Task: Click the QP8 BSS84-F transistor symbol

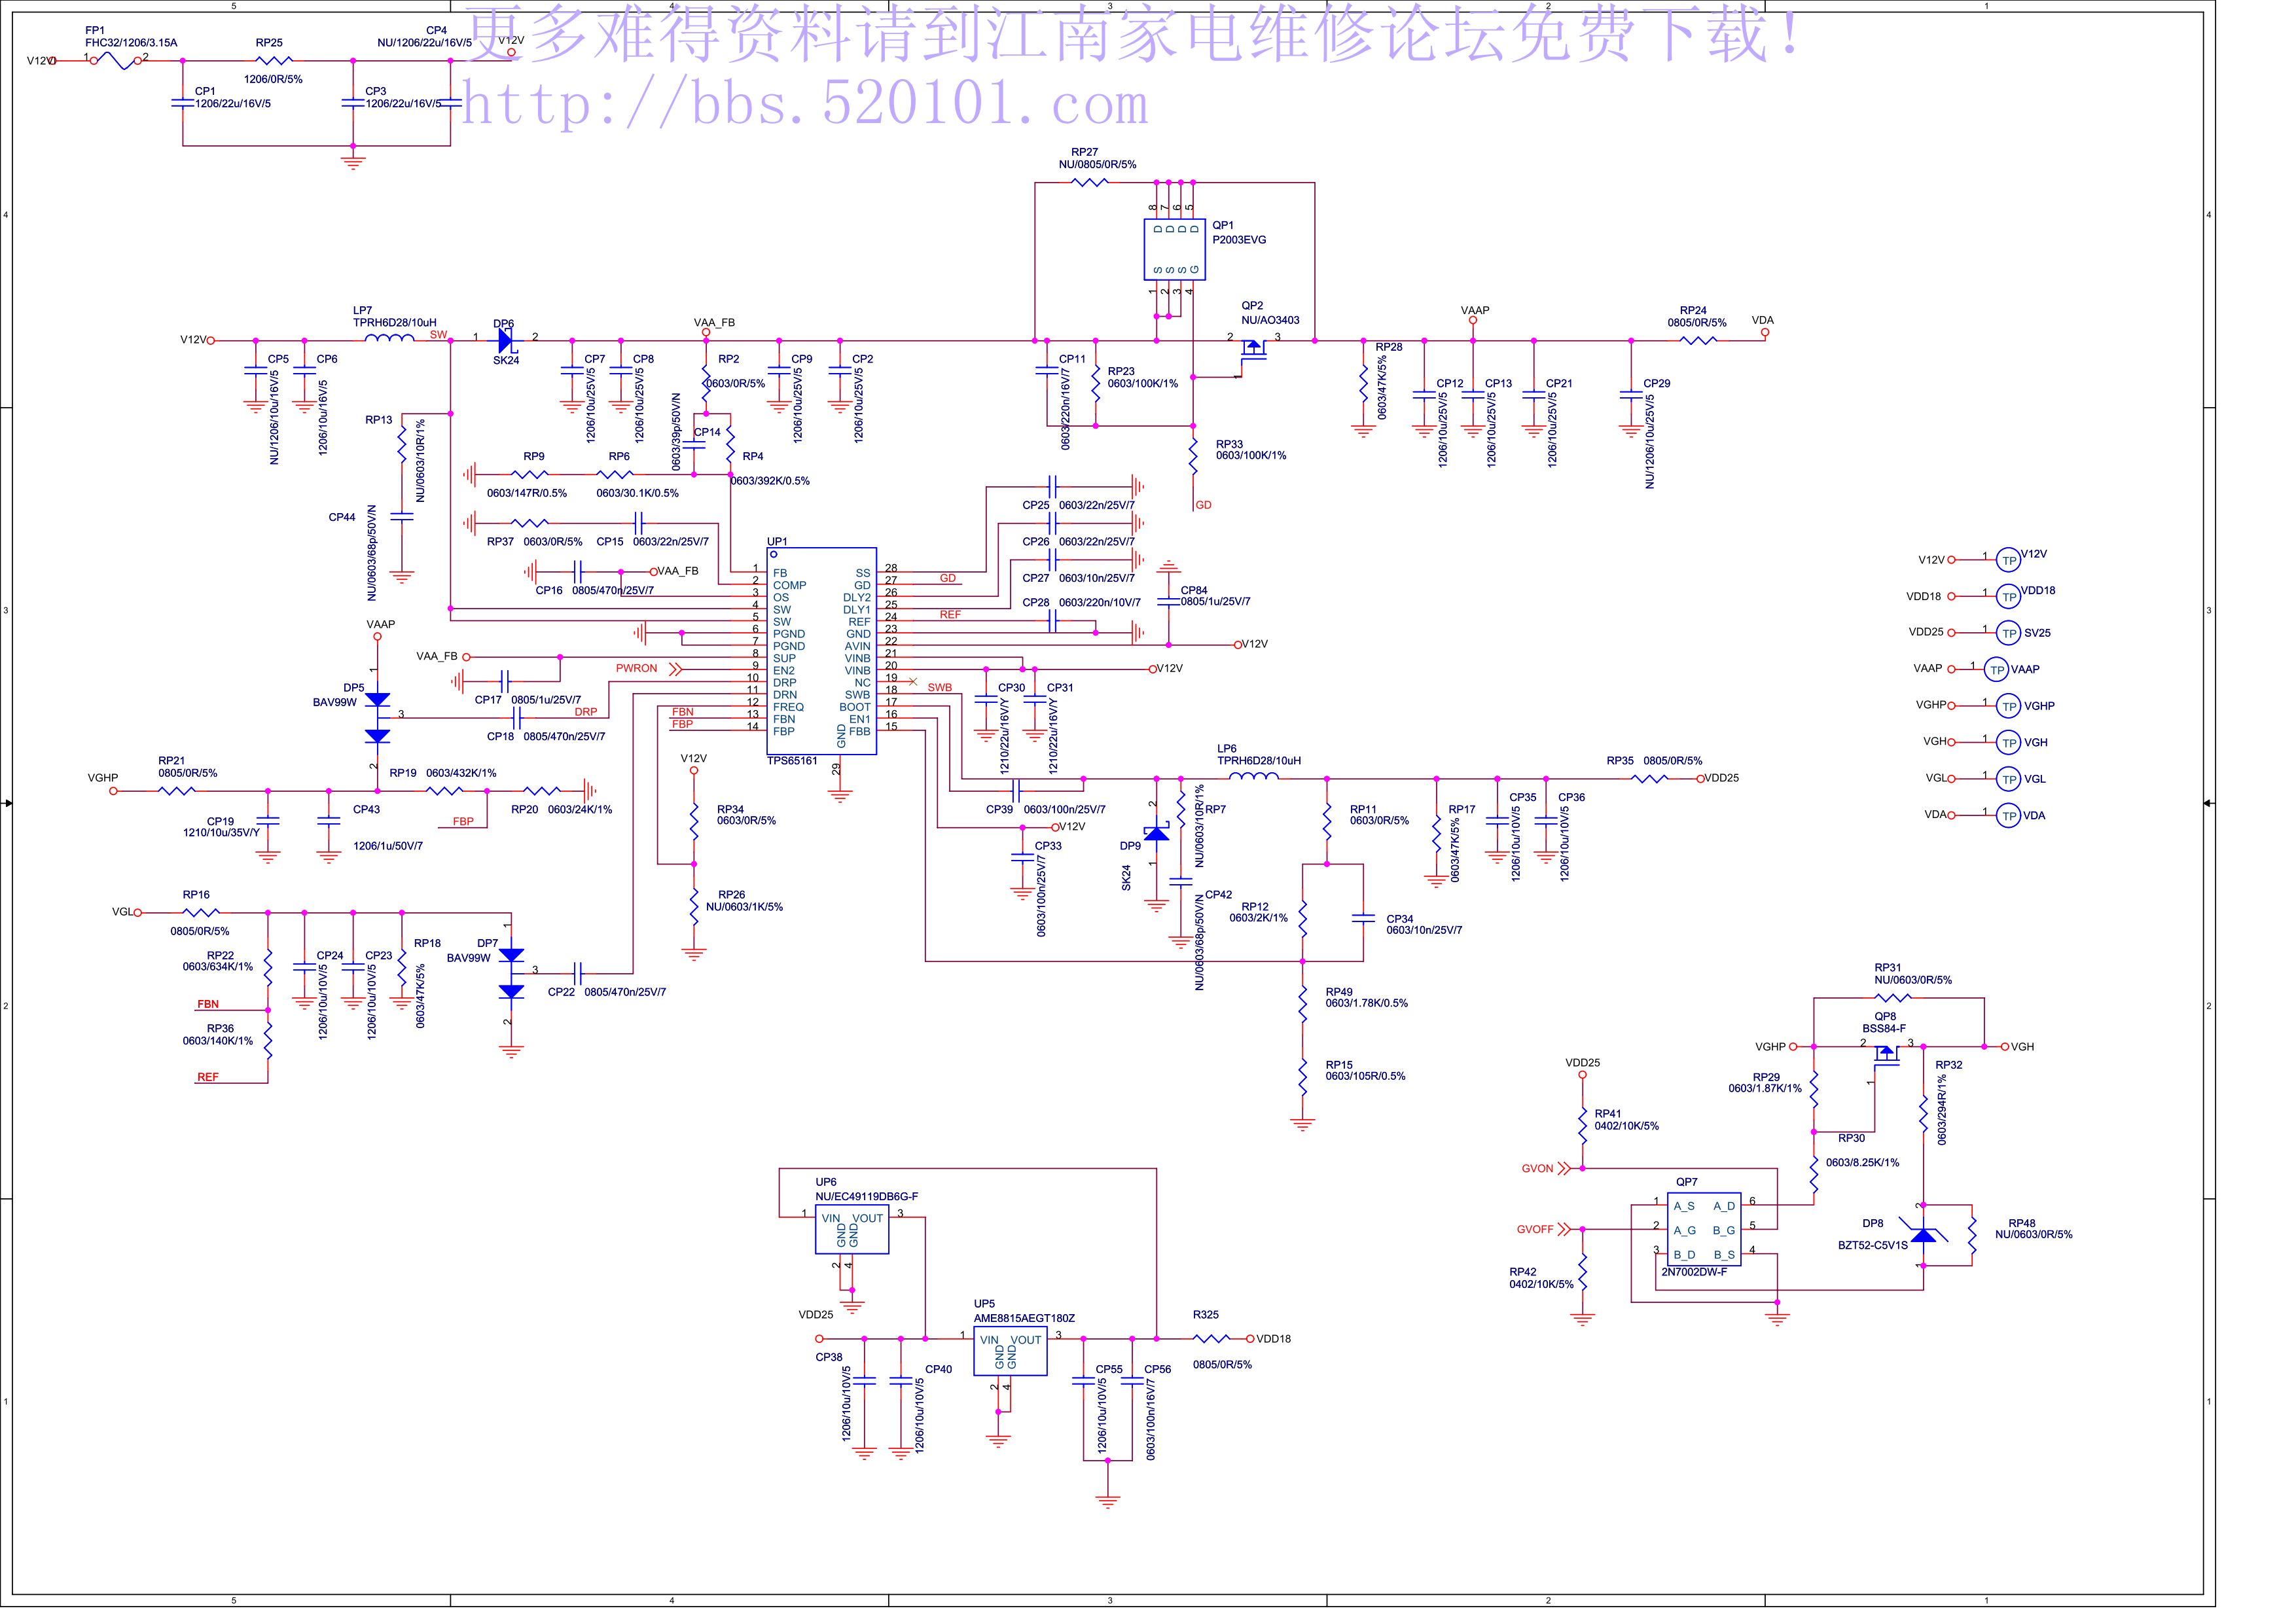Action: coord(1886,1056)
